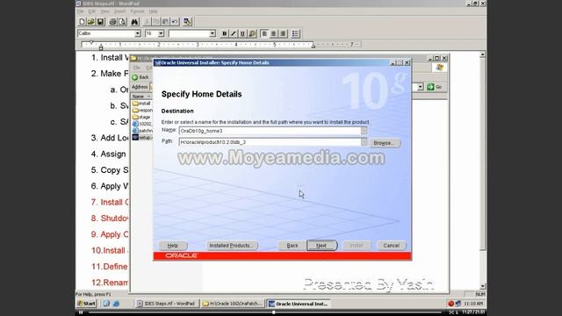Click the Copy icon in WordPad toolbar
Screen dimensions: 562x316
point(156,22)
